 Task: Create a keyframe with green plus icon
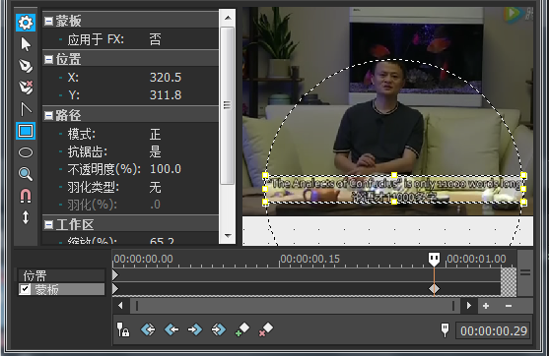pyautogui.click(x=242, y=329)
